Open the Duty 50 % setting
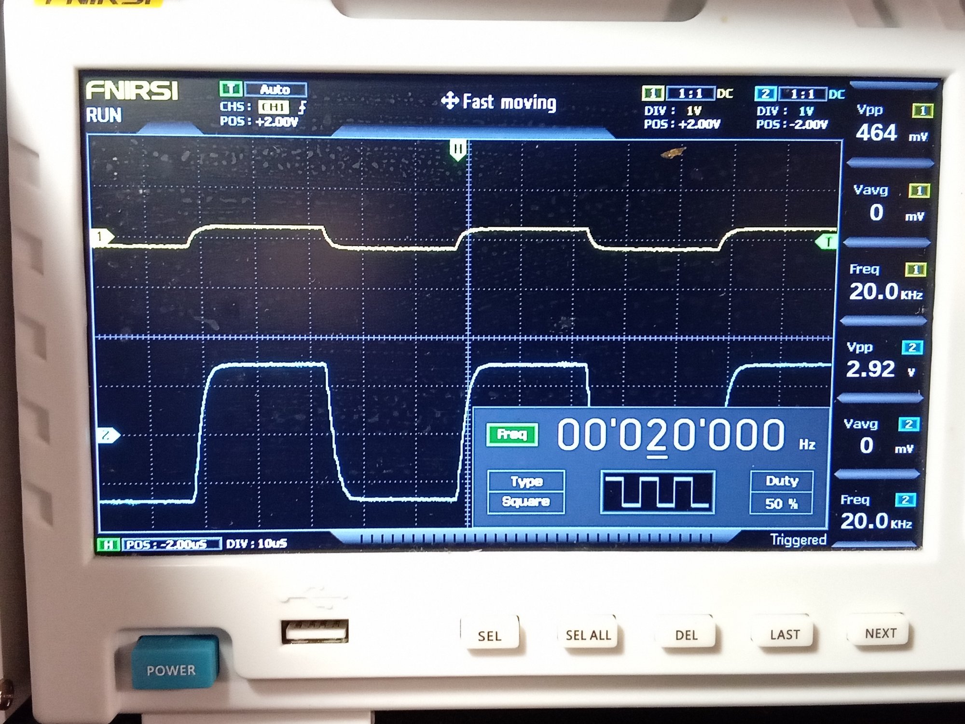 pos(781,492)
